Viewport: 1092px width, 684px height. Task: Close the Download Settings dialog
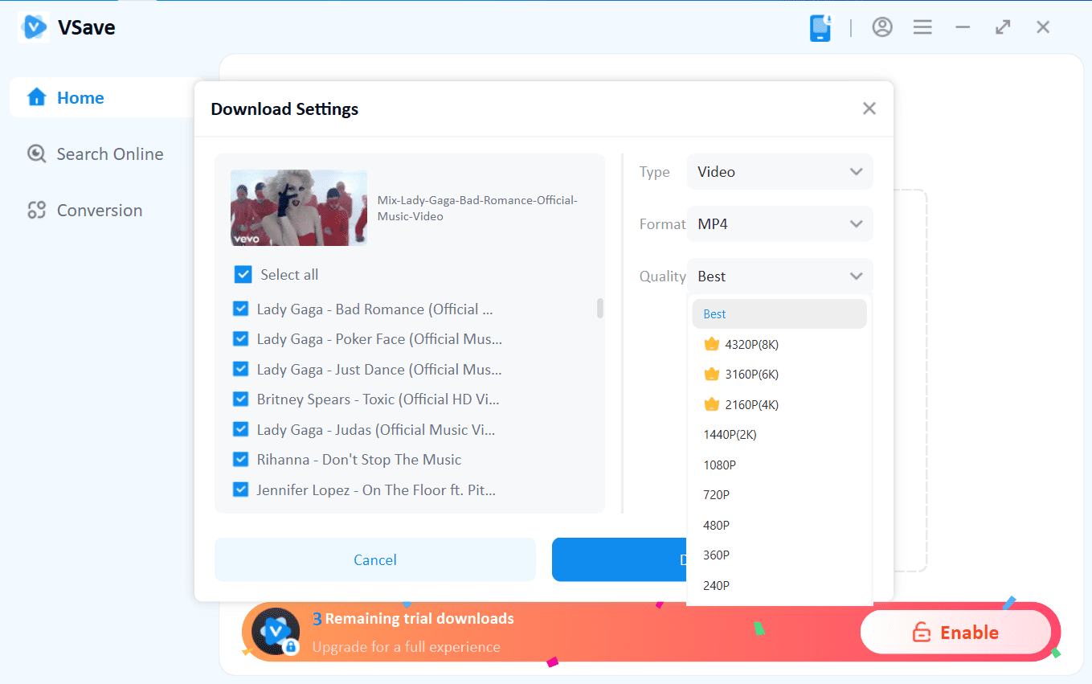pos(869,109)
